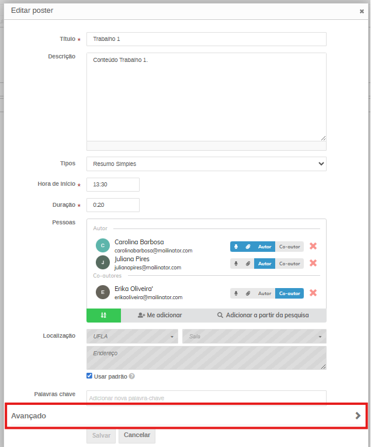This screenshot has width=371, height=447.
Task: Click green sort order button
Action: point(103,315)
